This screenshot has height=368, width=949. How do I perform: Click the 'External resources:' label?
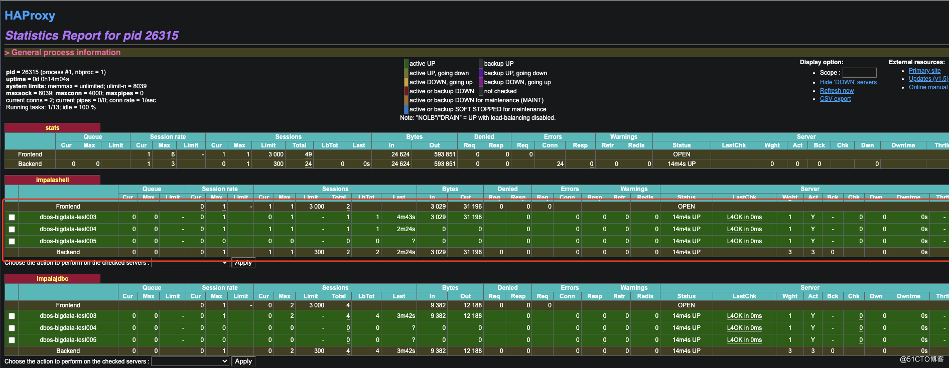pyautogui.click(x=917, y=62)
